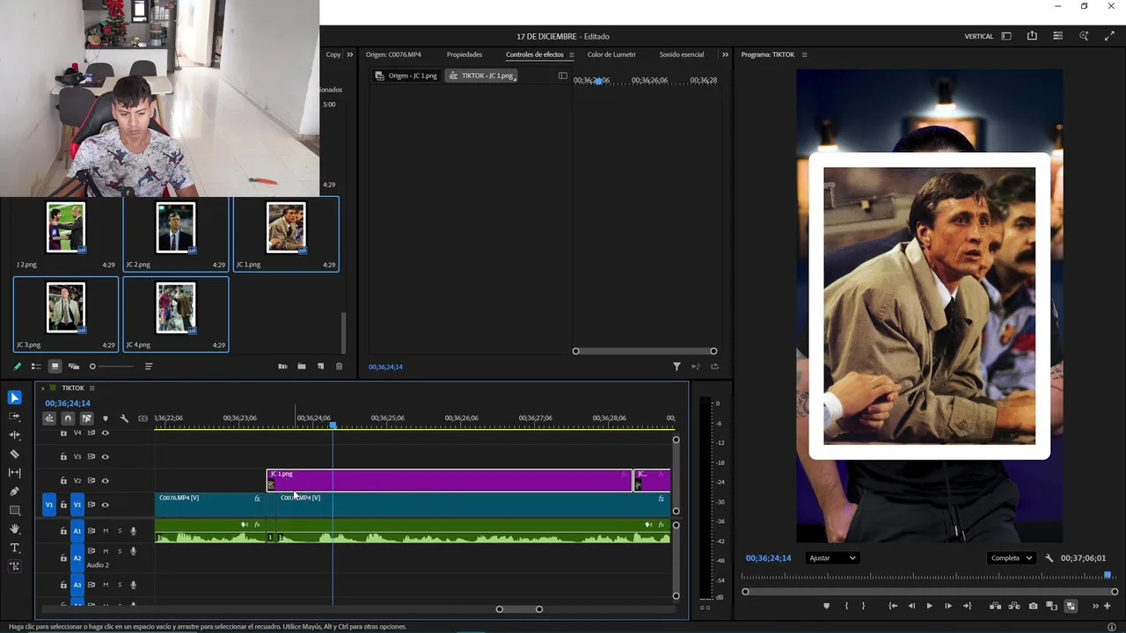
Task: Open TIKTOK timeline panel menu
Action: [x=91, y=388]
